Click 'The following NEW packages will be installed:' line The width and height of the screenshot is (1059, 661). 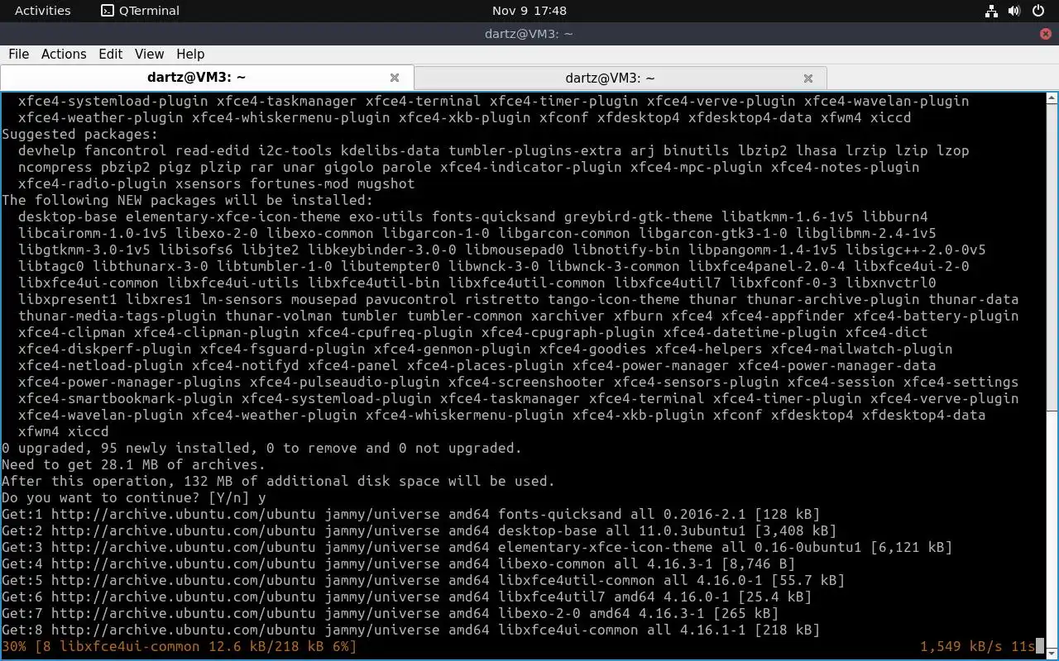[187, 200]
